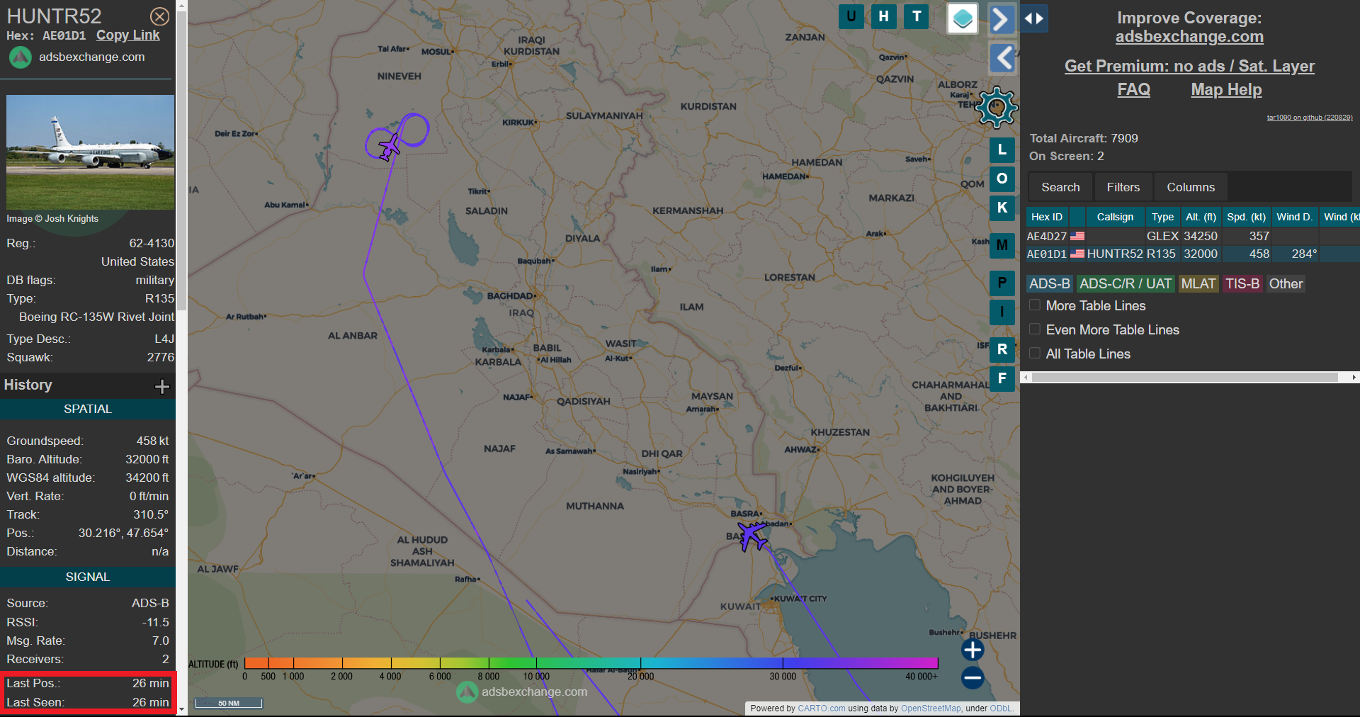1360x717 pixels.
Task: Click the aircraft photo thumbnail
Action: (x=90, y=152)
